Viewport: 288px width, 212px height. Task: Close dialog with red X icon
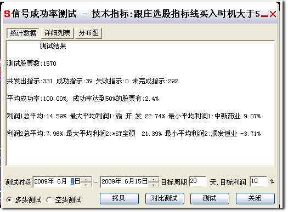tap(273, 14)
